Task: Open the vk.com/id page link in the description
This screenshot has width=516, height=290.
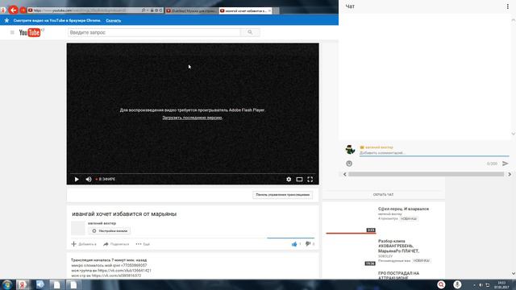Action: click(116, 275)
